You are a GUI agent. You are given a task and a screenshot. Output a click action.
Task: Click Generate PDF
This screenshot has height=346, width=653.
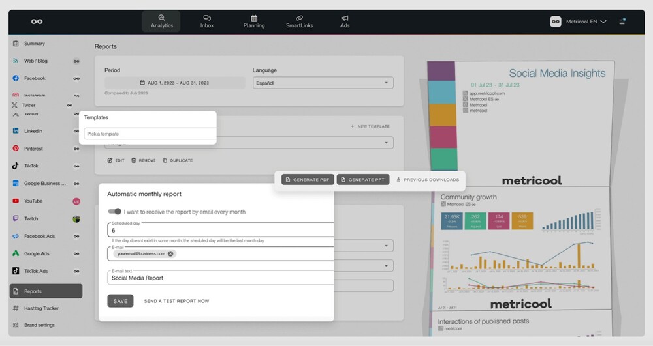[308, 179]
